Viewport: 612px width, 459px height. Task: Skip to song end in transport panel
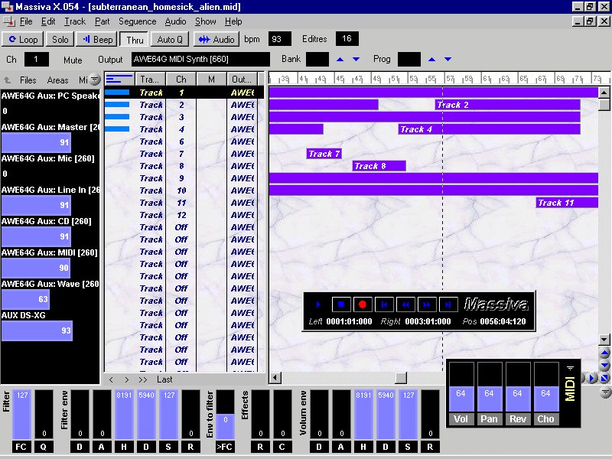pos(448,304)
